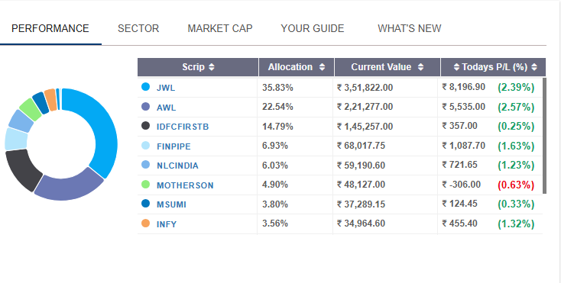561x283 pixels.
Task: Open the NLCINDIA scrip link
Action: point(177,166)
